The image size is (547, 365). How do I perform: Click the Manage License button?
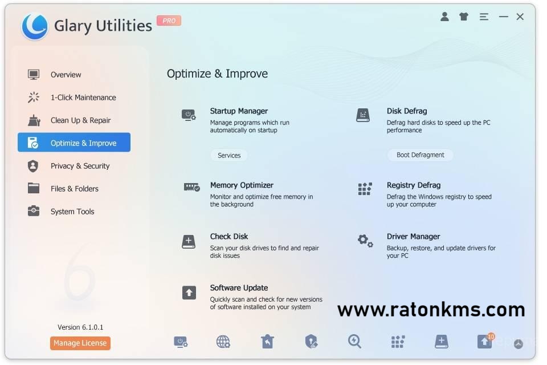pyautogui.click(x=80, y=343)
